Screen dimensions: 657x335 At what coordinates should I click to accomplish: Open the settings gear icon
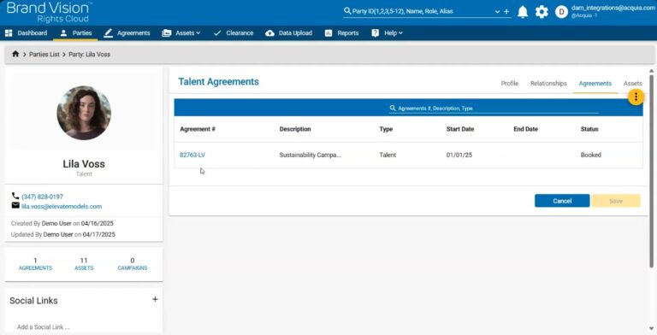click(x=542, y=12)
